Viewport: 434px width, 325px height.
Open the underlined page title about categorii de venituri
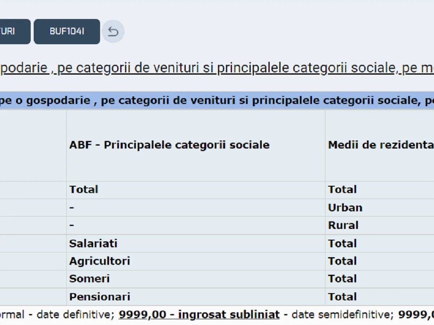(x=217, y=68)
